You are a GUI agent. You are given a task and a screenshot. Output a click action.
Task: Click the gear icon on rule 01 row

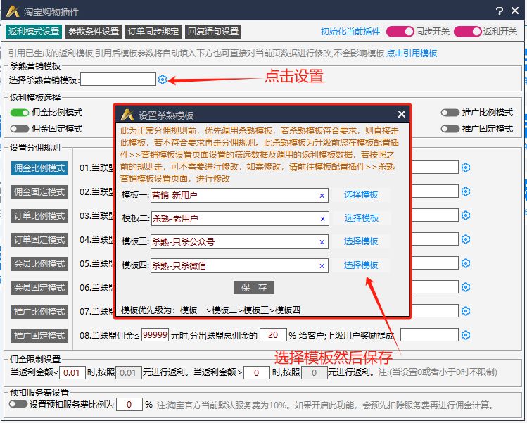point(466,167)
